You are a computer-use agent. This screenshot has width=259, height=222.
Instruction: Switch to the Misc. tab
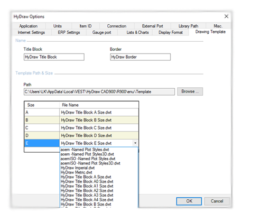click(x=218, y=26)
